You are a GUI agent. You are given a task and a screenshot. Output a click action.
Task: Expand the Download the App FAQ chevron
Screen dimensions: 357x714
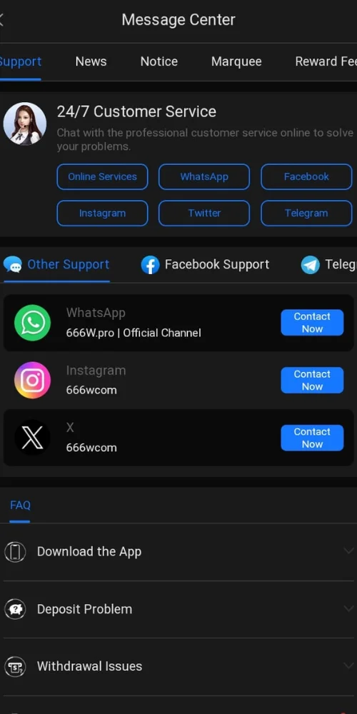[349, 551]
